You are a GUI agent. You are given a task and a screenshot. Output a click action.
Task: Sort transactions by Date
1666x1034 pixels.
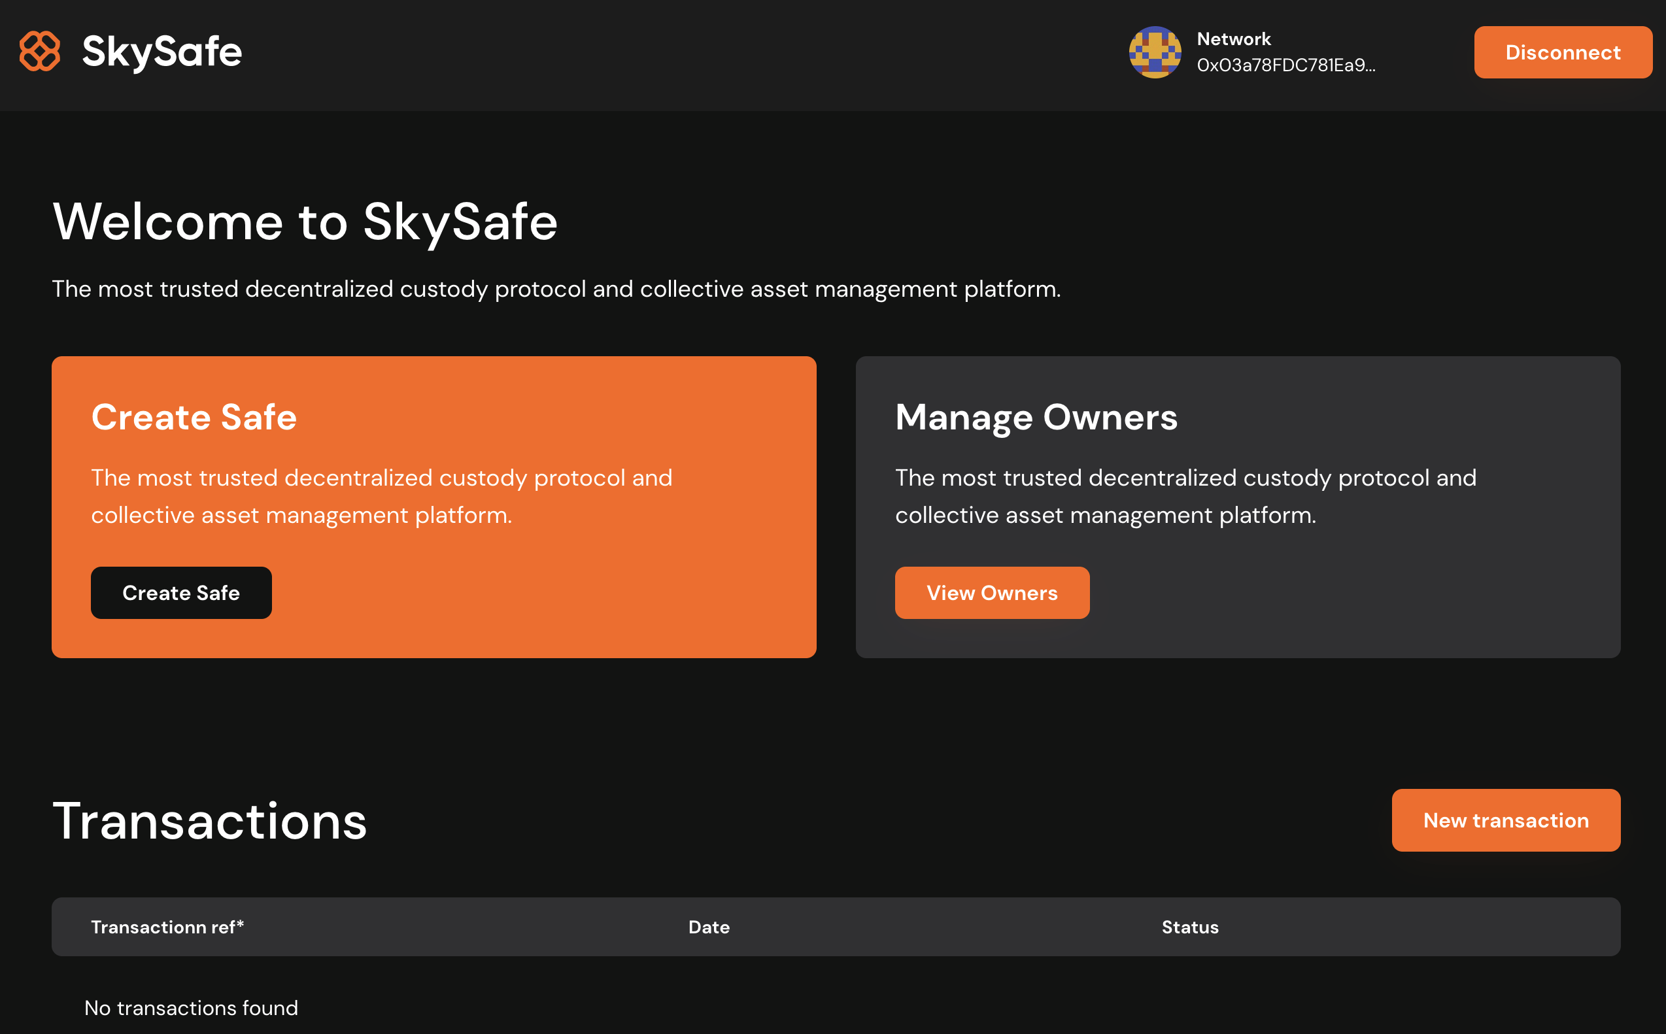709,927
